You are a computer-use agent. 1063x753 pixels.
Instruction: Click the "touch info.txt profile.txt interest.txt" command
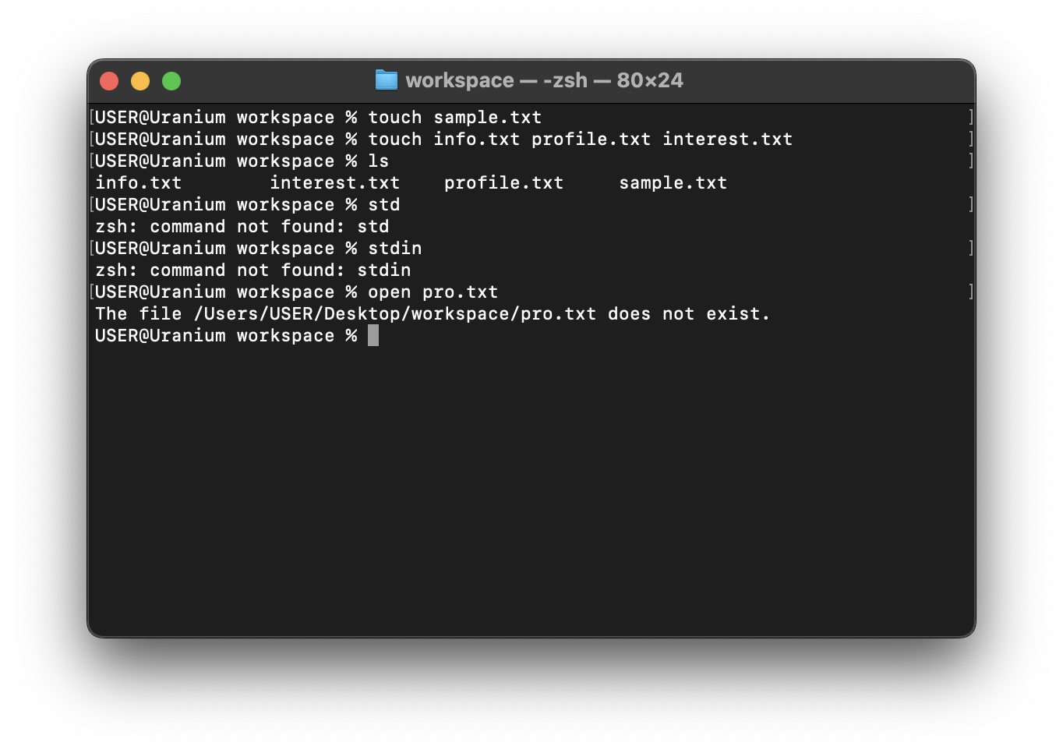580,140
